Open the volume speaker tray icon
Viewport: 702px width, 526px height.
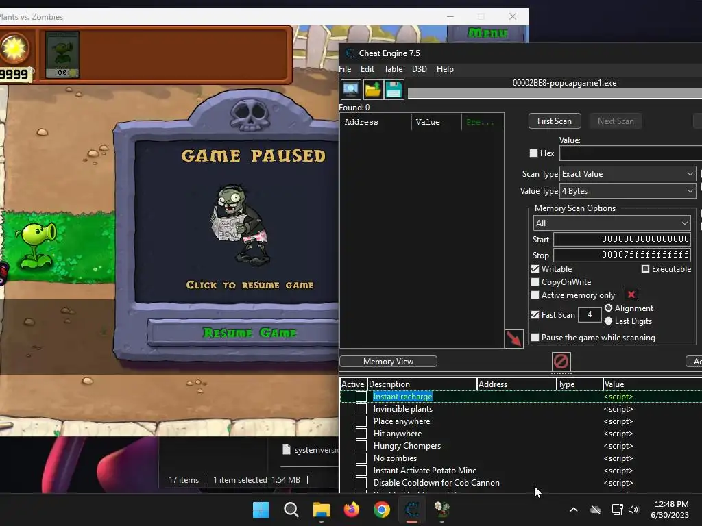point(633,510)
